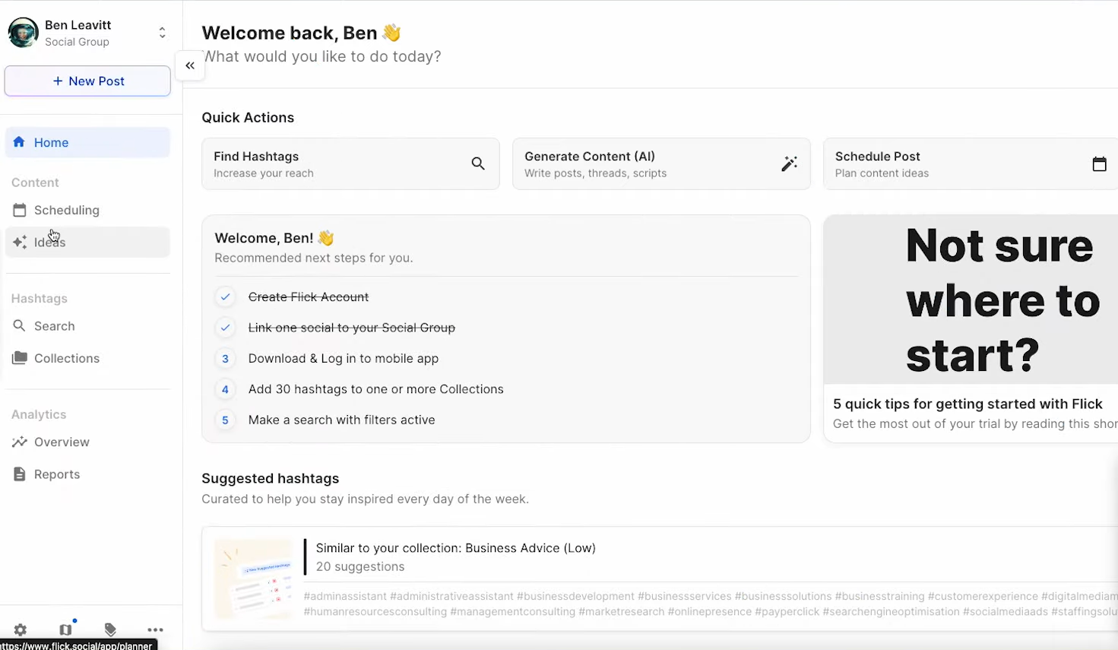Click the Home house icon
The height and width of the screenshot is (650, 1118).
click(x=19, y=142)
